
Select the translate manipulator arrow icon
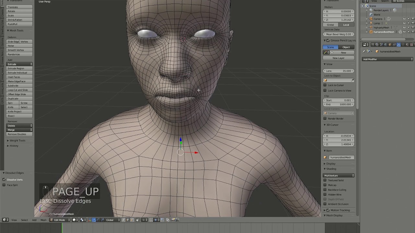(94, 220)
